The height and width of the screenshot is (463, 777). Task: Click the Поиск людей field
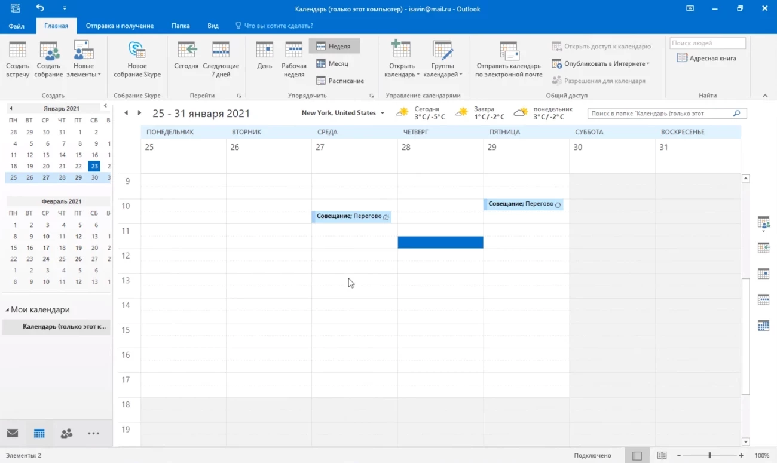point(708,43)
